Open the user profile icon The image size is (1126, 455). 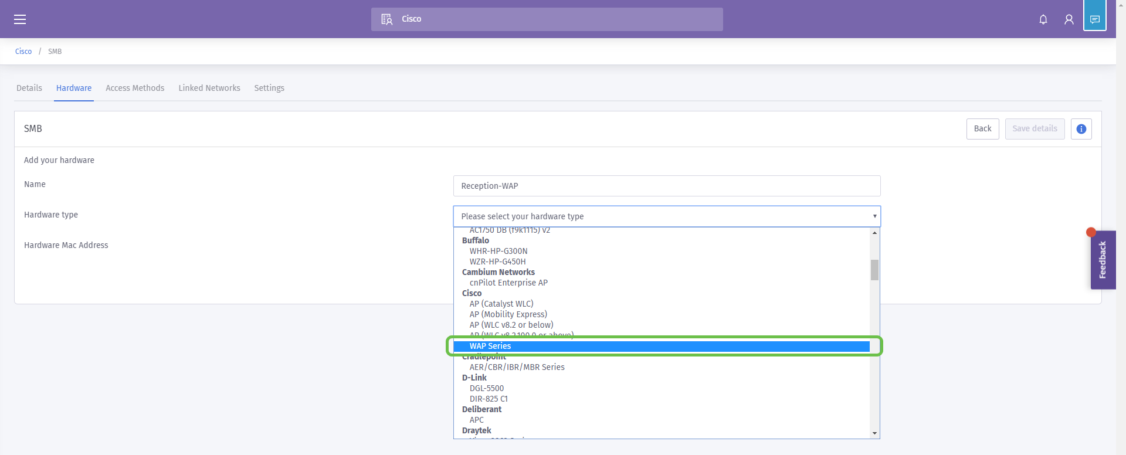pos(1069,19)
